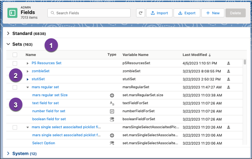The image size is (252, 159).
Task: Expand the System section
Action: pos(8,154)
